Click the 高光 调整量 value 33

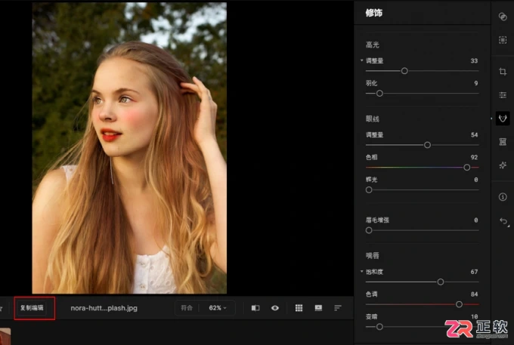point(474,61)
